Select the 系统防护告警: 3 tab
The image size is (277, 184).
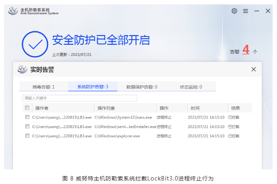pos(92,86)
